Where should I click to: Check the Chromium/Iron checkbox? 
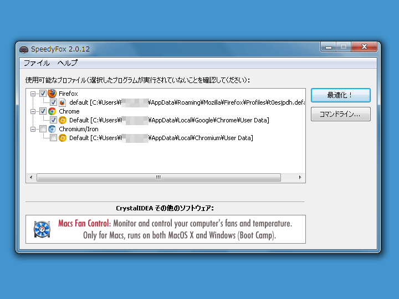coord(43,129)
